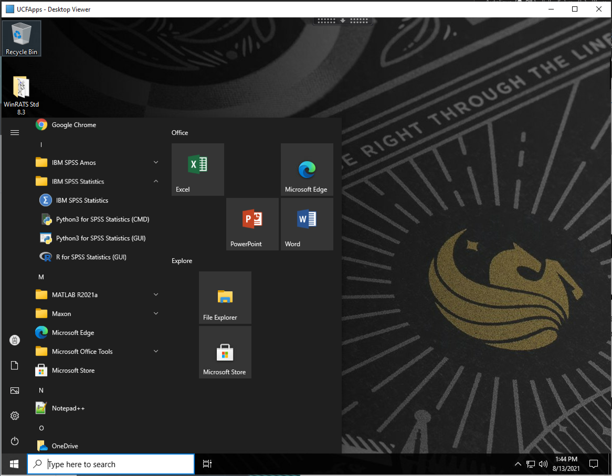The width and height of the screenshot is (612, 476).
Task: Launch Google Chrome from the app list
Action: tap(97, 125)
